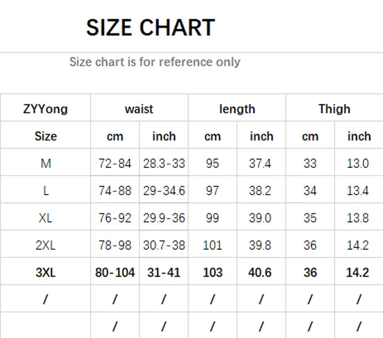Click the 29-34.6 waist inch cell

(164, 191)
